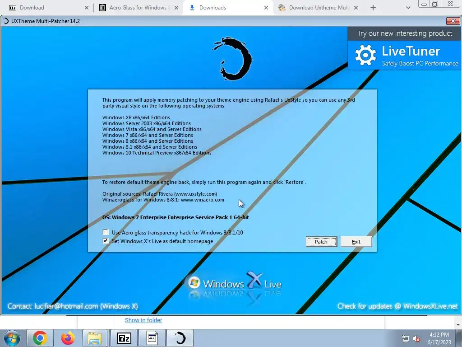462x347 pixels.
Task: Open Google Chrome from the taskbar
Action: coord(40,338)
